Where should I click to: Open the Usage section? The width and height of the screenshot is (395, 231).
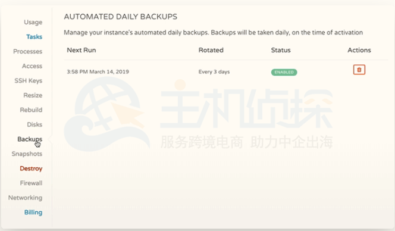(x=33, y=22)
